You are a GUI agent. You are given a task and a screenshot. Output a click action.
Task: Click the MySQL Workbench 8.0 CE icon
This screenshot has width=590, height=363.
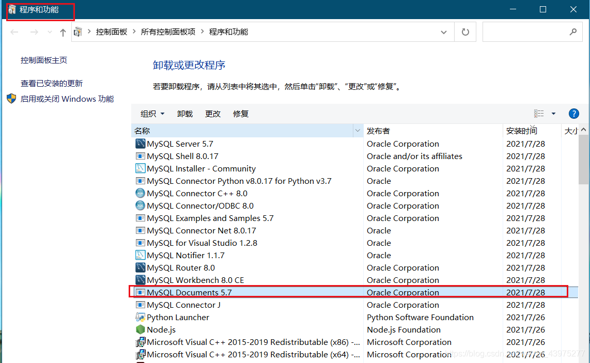pyautogui.click(x=140, y=280)
